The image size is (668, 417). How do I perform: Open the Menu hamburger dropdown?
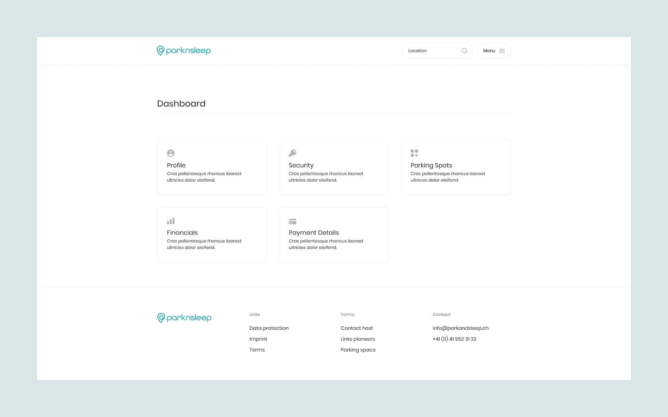(x=494, y=51)
